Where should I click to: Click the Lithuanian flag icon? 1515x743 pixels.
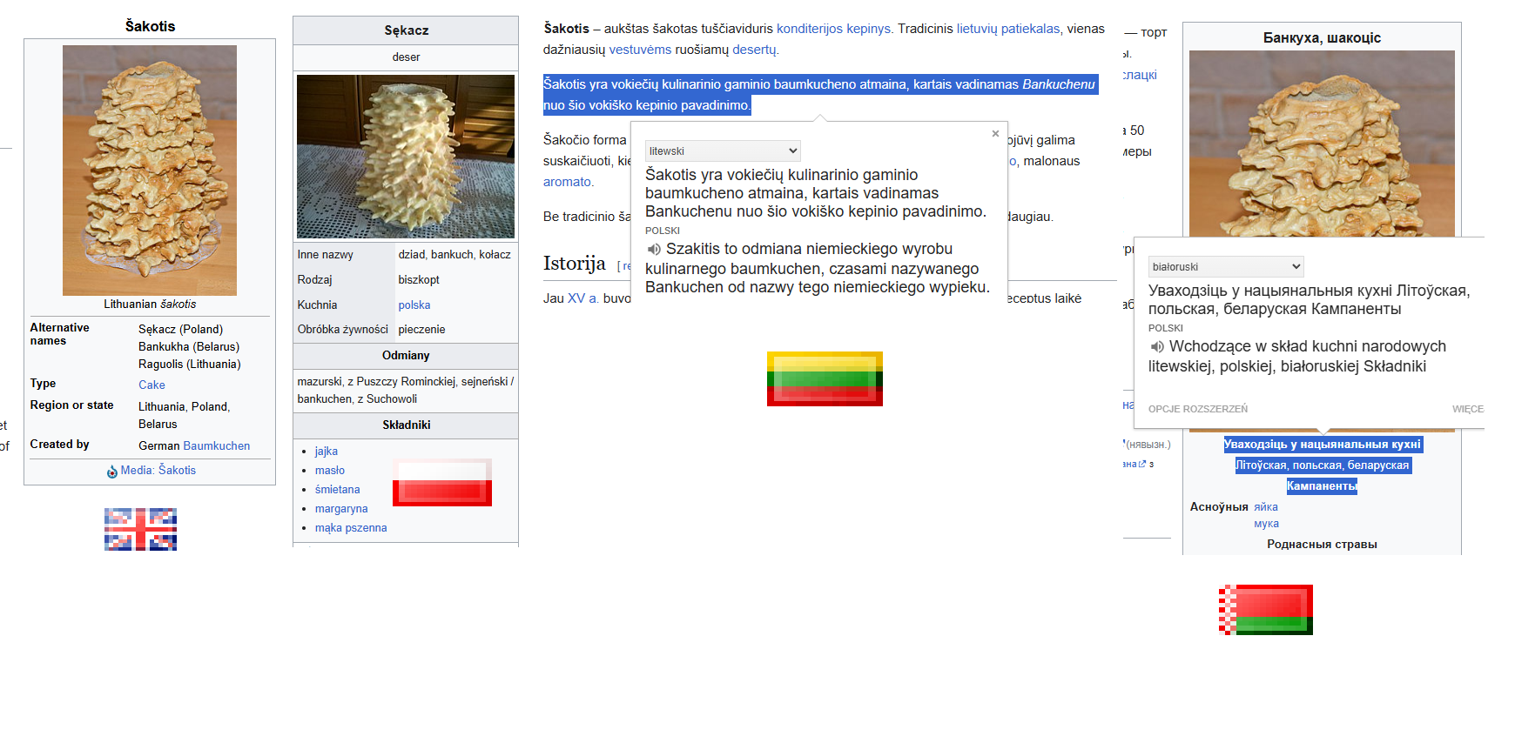coord(825,378)
